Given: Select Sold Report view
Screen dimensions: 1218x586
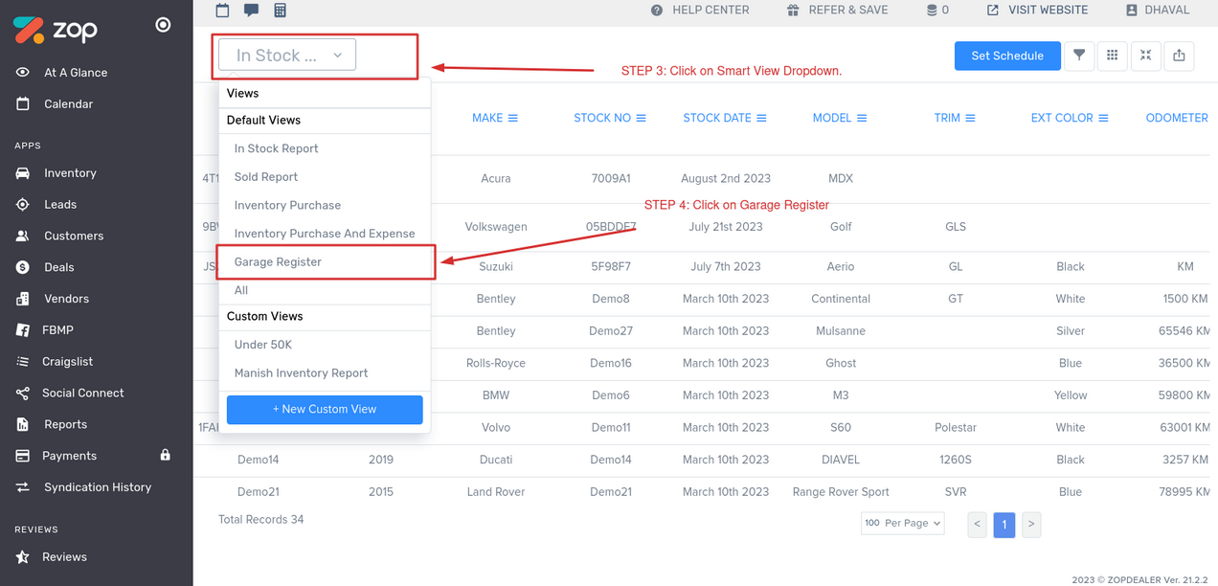Looking at the screenshot, I should point(266,177).
